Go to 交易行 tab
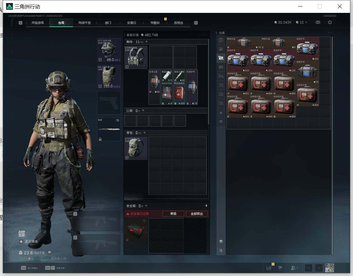The height and width of the screenshot is (276, 353). coord(131,23)
